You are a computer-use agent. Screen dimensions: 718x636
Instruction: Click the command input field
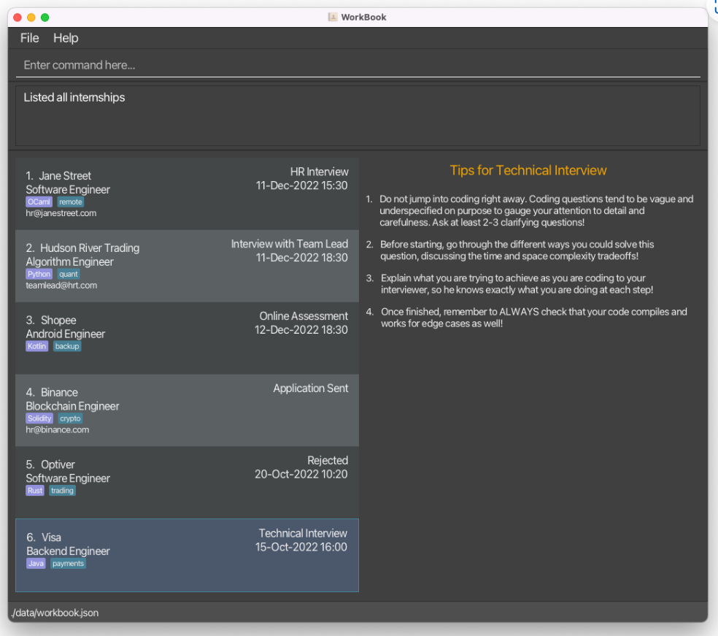coord(358,65)
